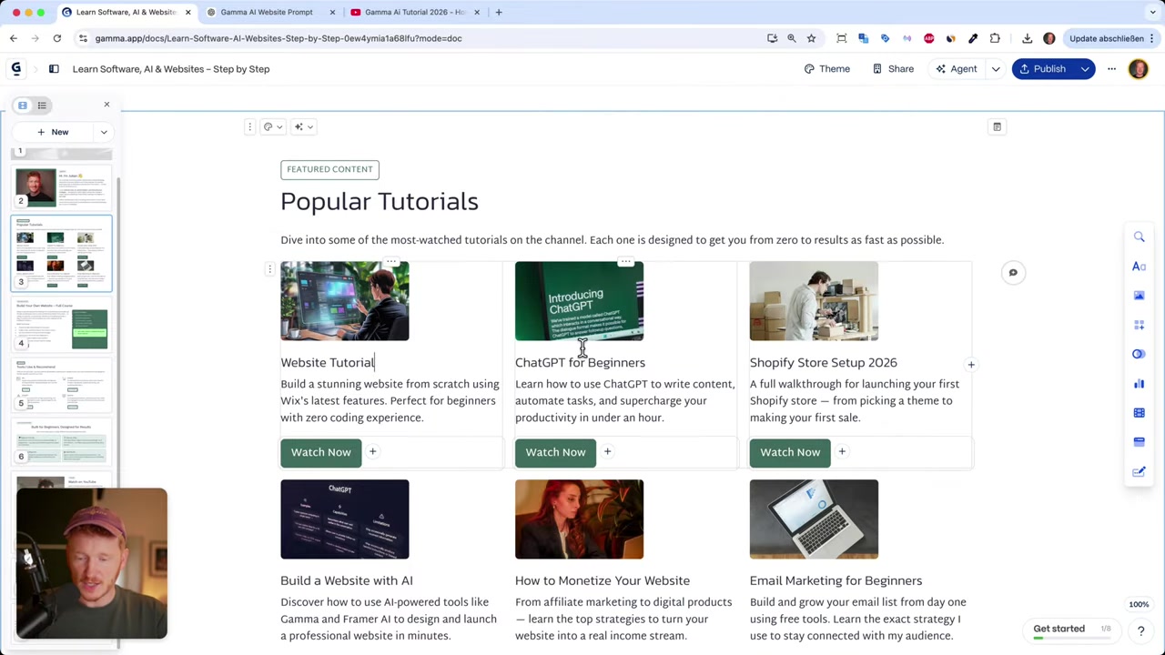Screen dimensions: 1165x655
Task: Open the add blocks grid tool
Action: [1139, 325]
